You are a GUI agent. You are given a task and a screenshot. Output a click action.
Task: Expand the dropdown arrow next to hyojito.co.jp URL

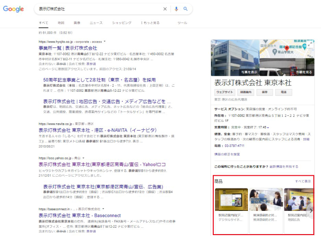pos(105,42)
